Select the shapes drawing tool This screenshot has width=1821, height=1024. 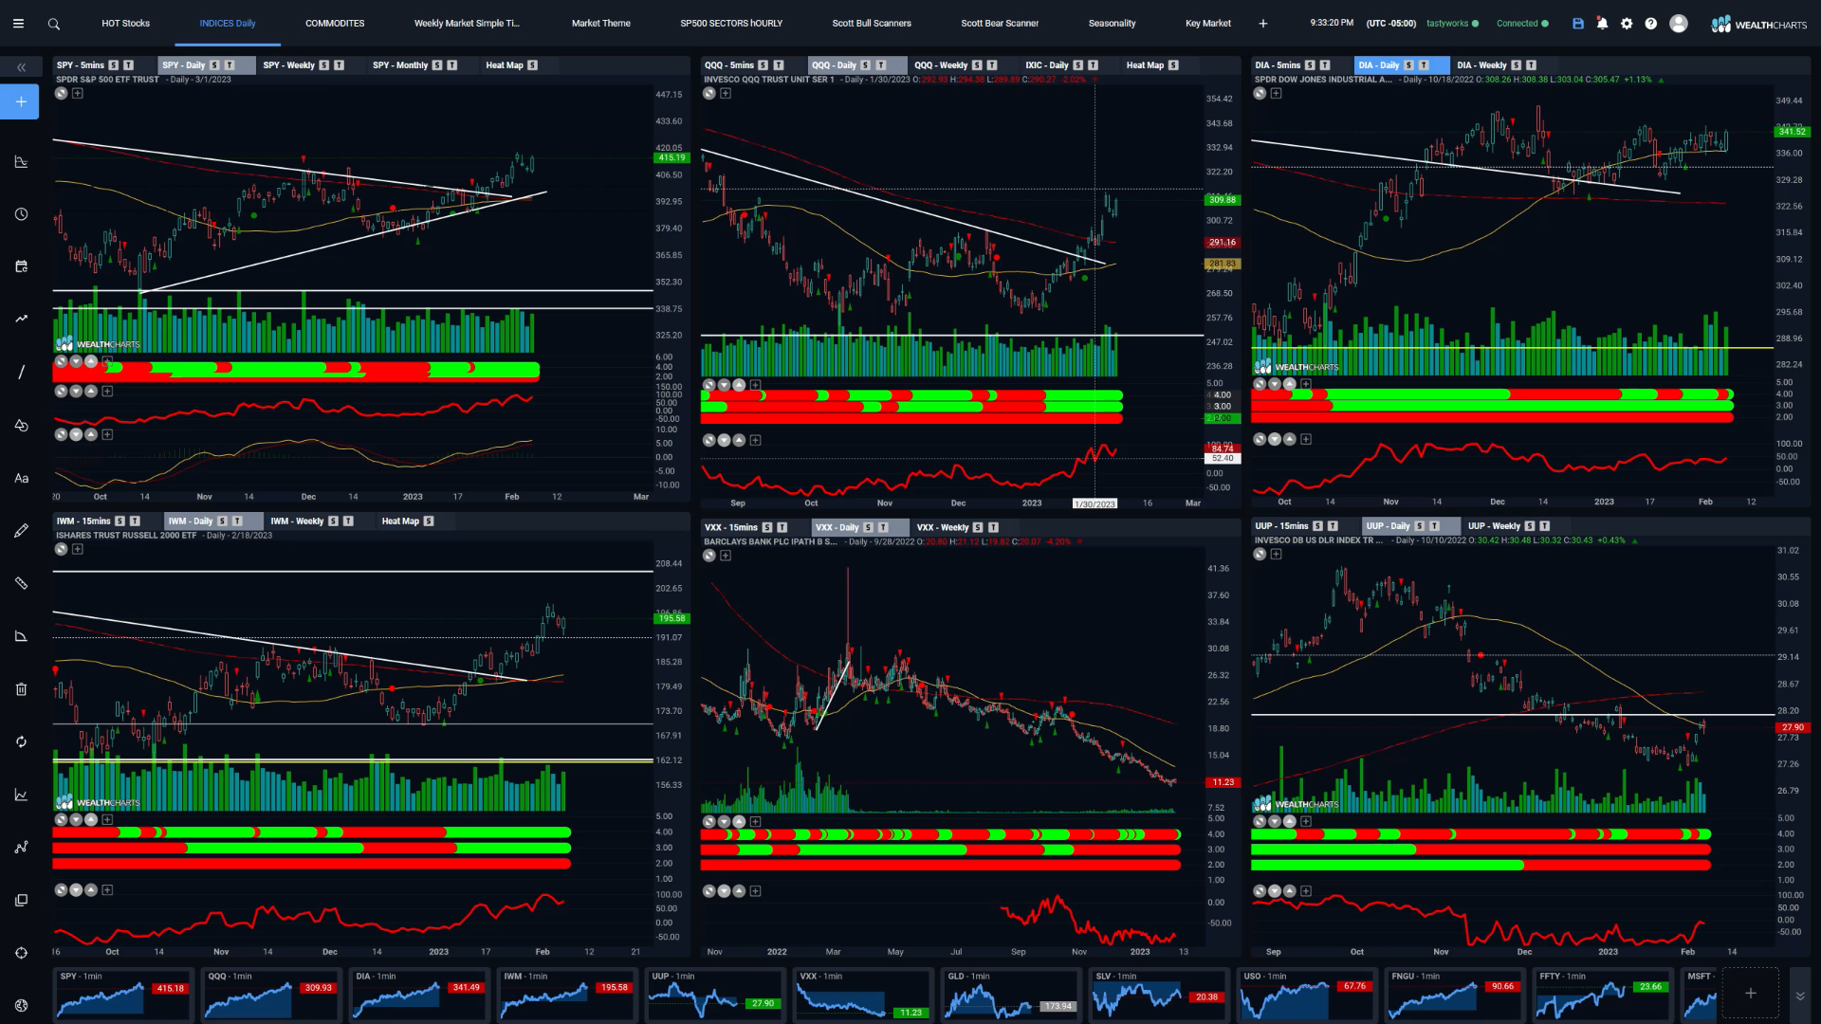tap(21, 425)
